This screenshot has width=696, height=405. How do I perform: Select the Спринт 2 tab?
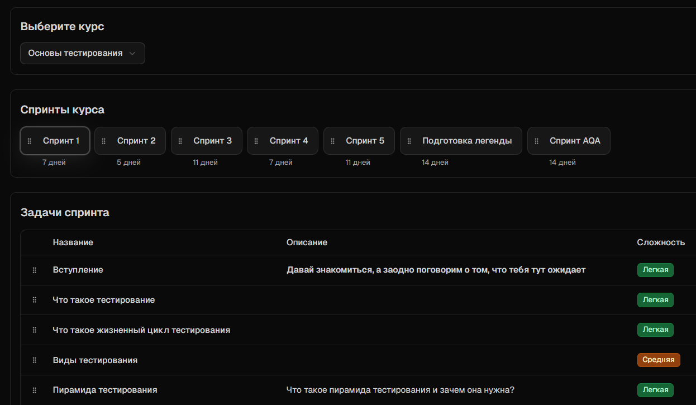click(x=136, y=141)
